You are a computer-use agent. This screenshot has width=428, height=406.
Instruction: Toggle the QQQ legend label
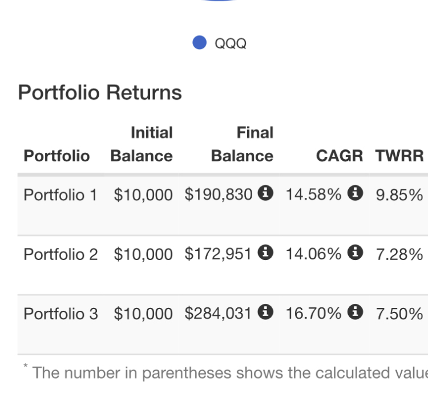tap(231, 43)
